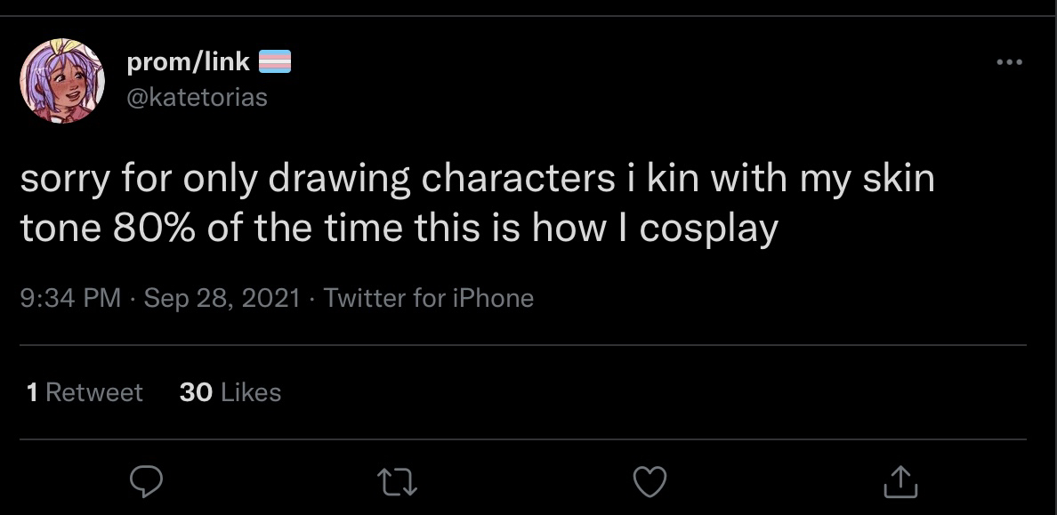Screen dimensions: 1057x515
Task: Retweet using the arrows loop icon
Action: click(397, 483)
